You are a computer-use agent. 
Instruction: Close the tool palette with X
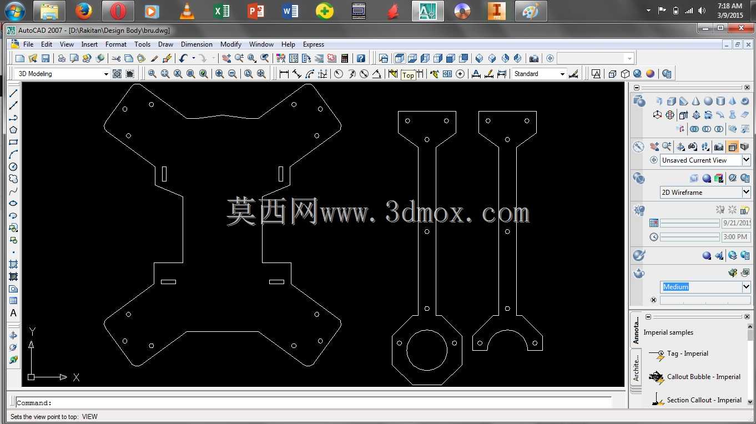(x=747, y=316)
